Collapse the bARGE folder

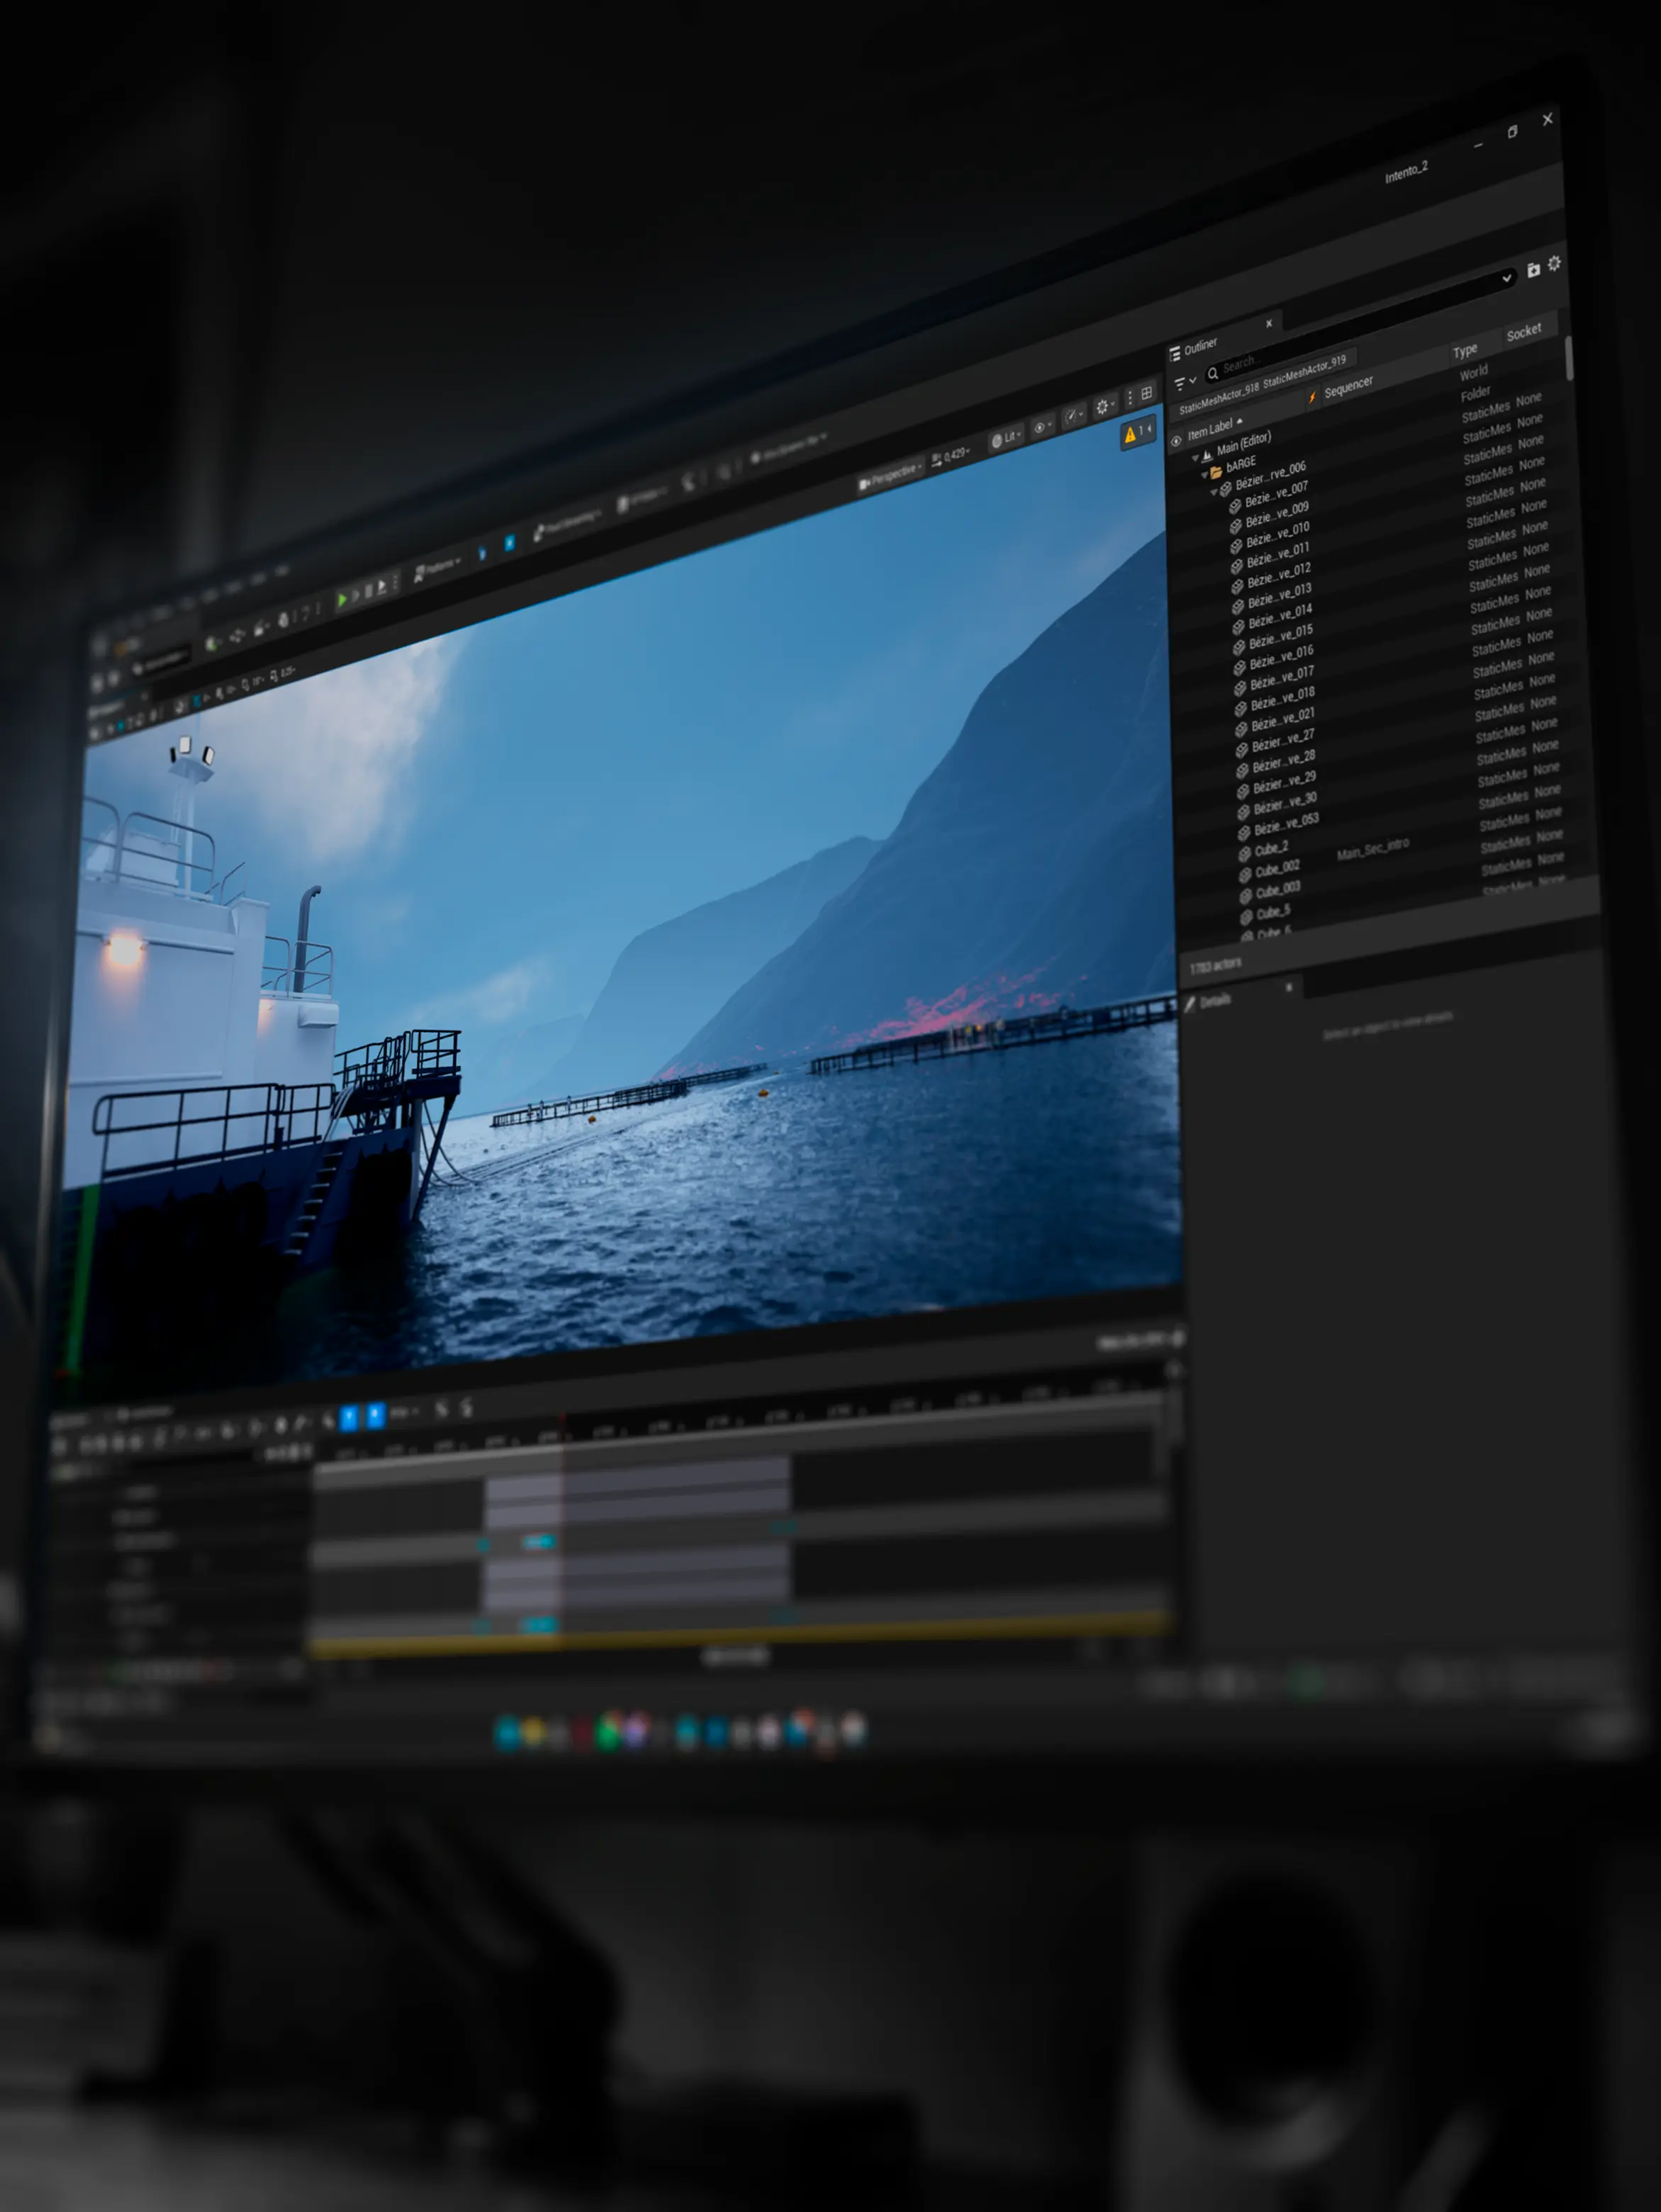pos(1205,475)
